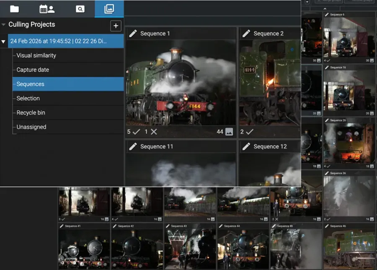
Task: Rename Sequence 1 with its pencil icon
Action: 133,34
